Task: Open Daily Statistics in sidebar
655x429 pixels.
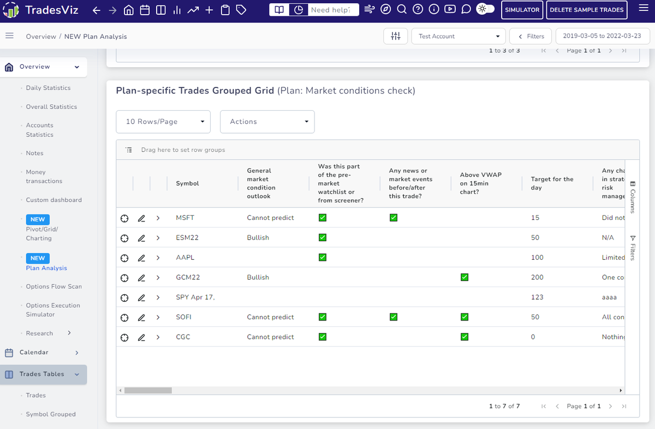Action: (x=48, y=88)
